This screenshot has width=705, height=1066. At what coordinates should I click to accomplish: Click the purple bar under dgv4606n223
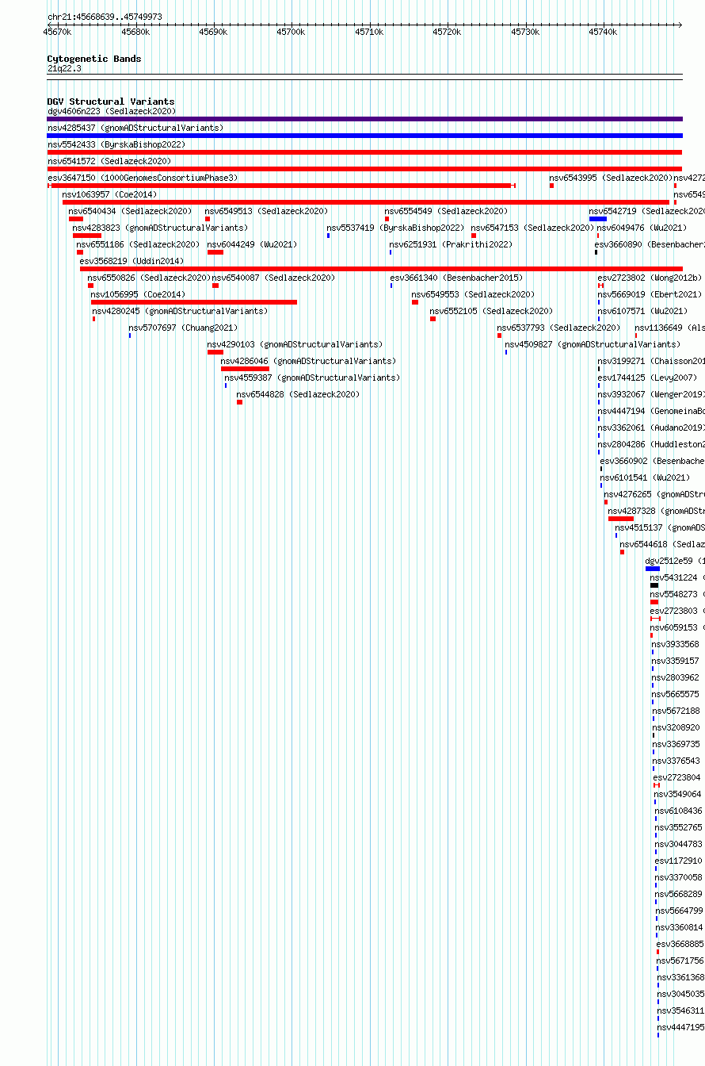coord(364,119)
